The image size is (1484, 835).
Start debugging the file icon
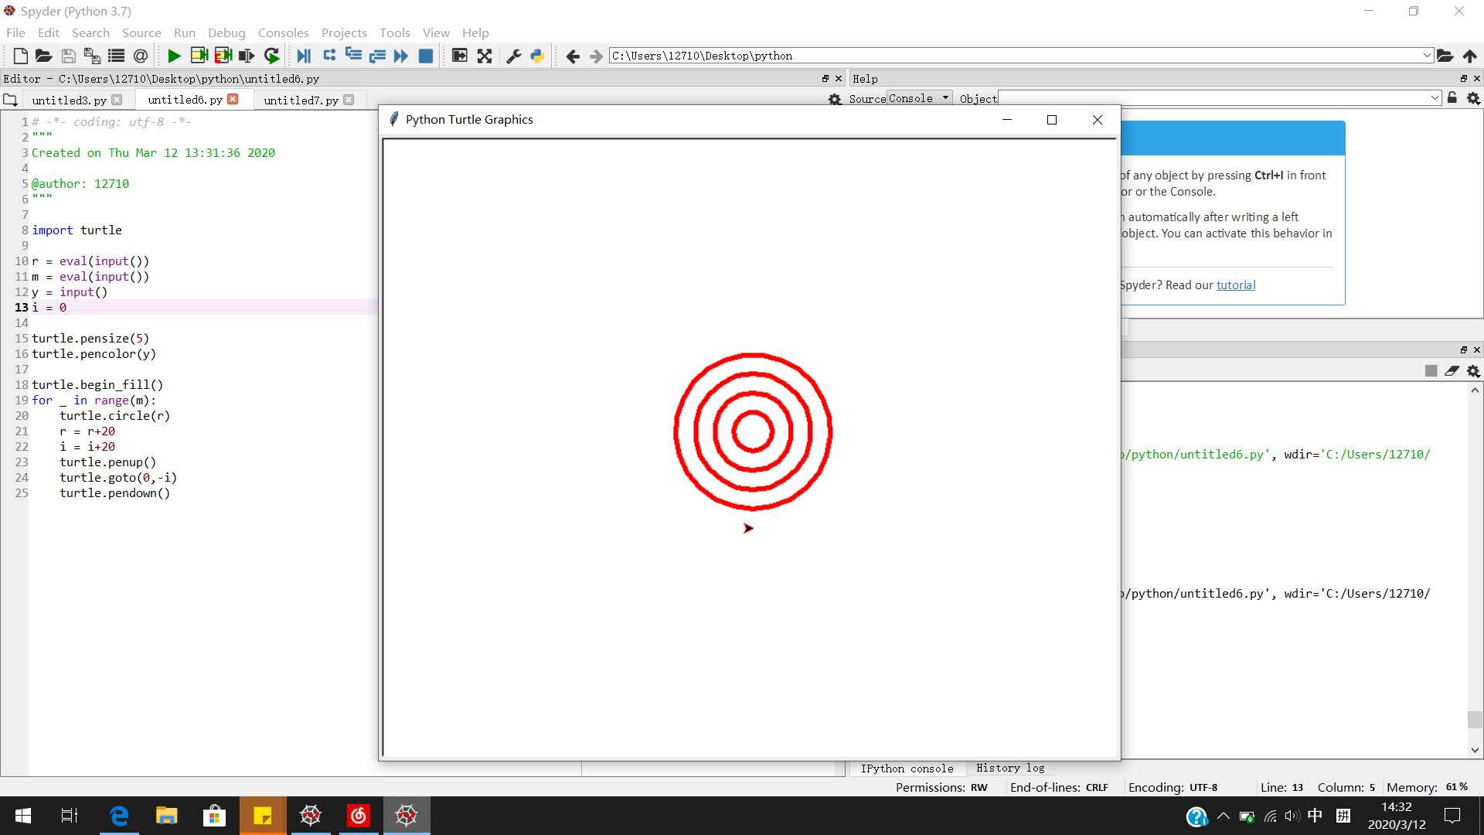(304, 56)
